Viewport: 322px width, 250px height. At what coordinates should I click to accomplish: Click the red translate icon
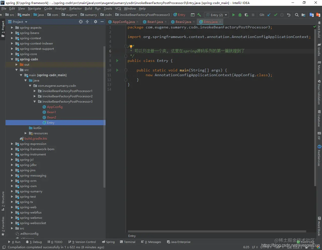pos(318,15)
